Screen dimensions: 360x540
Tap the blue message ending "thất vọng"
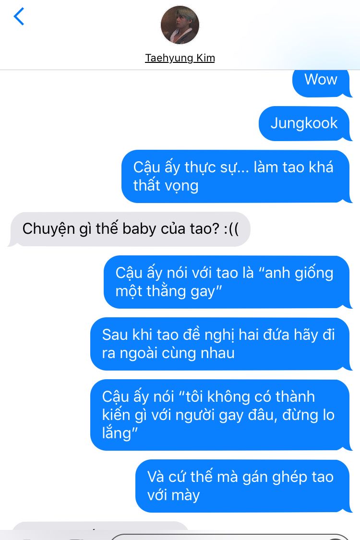236,176
